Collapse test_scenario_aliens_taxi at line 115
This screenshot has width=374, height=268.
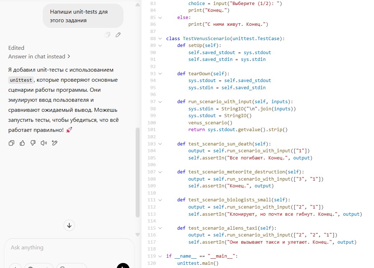coord(160,228)
